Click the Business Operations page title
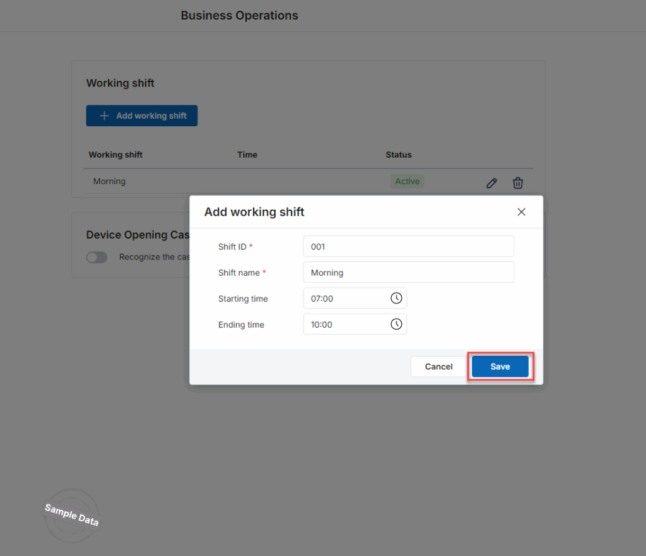This screenshot has height=556, width=646. click(239, 15)
